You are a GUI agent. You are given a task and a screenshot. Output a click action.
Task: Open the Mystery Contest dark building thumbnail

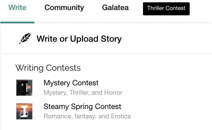click(24, 88)
